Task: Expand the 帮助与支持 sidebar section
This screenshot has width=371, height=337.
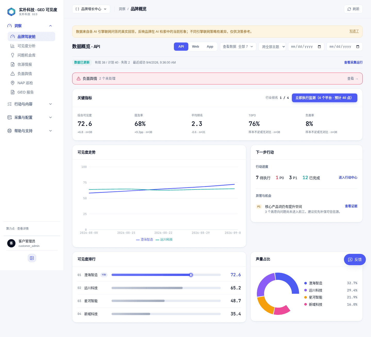Action: (x=50, y=131)
